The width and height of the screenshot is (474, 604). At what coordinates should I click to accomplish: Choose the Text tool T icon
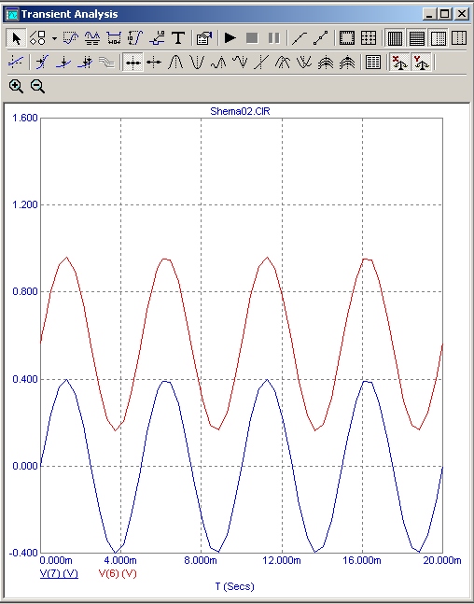(178, 38)
